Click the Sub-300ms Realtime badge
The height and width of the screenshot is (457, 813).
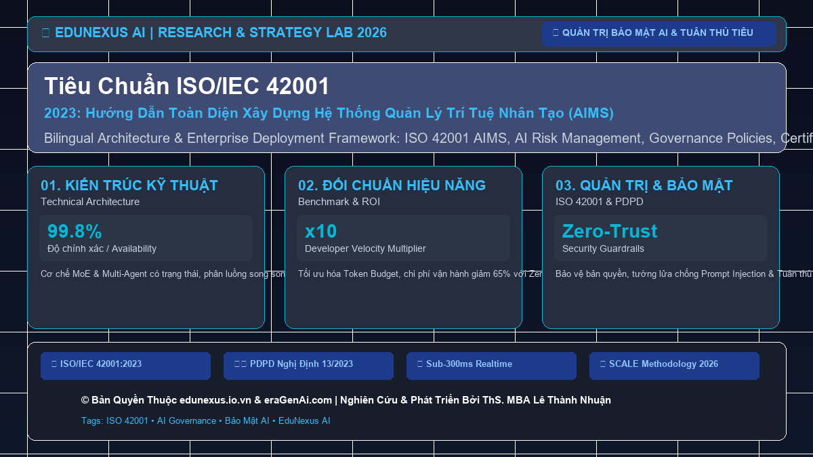(x=491, y=366)
